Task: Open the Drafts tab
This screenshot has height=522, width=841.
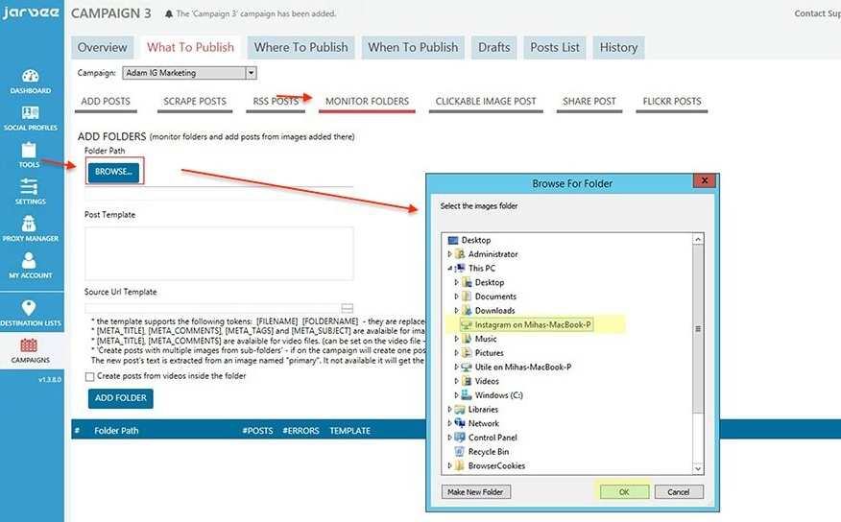Action: pyautogui.click(x=494, y=48)
